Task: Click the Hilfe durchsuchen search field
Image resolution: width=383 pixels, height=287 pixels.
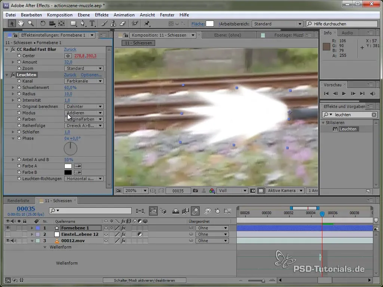Action: point(342,24)
